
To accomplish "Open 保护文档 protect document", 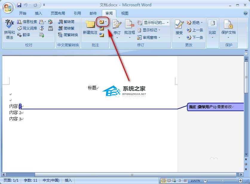I will 228,29.
